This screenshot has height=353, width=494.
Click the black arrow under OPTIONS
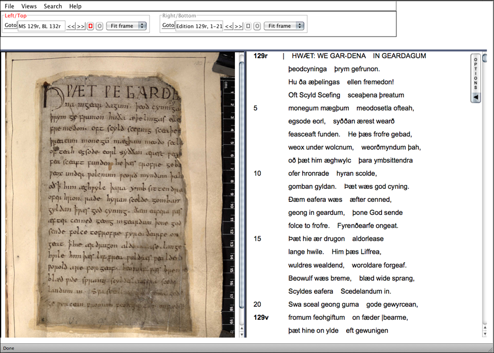[x=476, y=98]
